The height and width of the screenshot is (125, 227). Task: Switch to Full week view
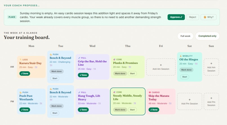tap(185, 36)
